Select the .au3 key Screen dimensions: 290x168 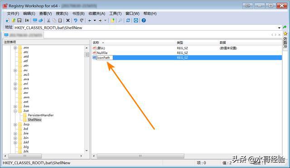(26, 75)
